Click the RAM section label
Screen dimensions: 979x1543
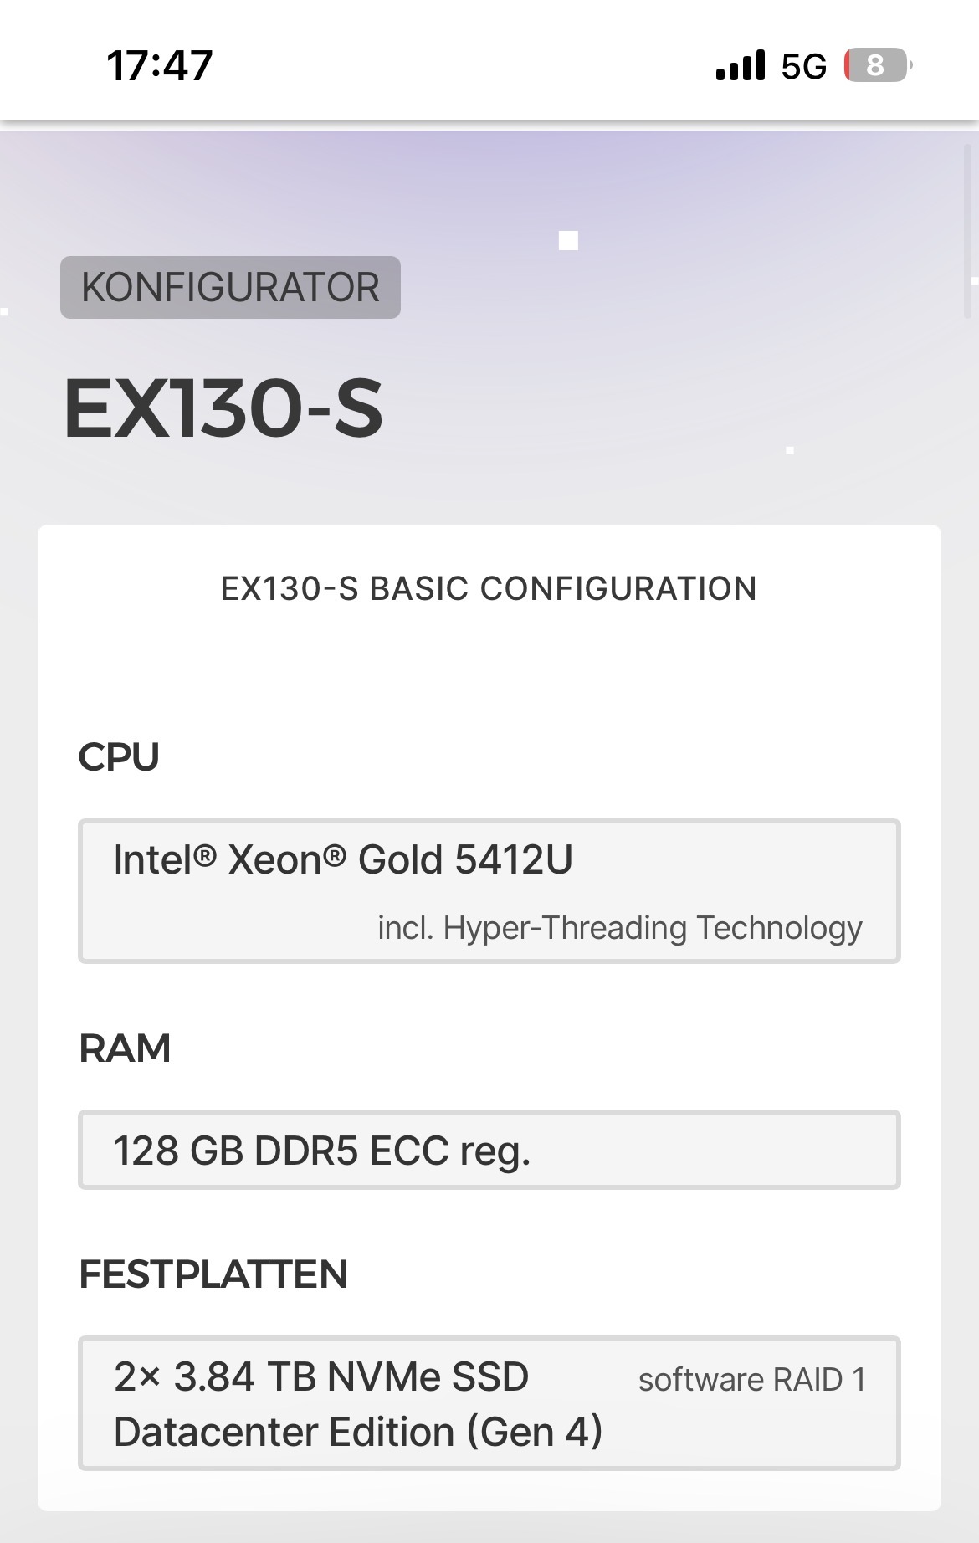(125, 1048)
